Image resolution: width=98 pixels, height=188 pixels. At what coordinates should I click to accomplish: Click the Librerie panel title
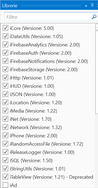[x=10, y=6]
